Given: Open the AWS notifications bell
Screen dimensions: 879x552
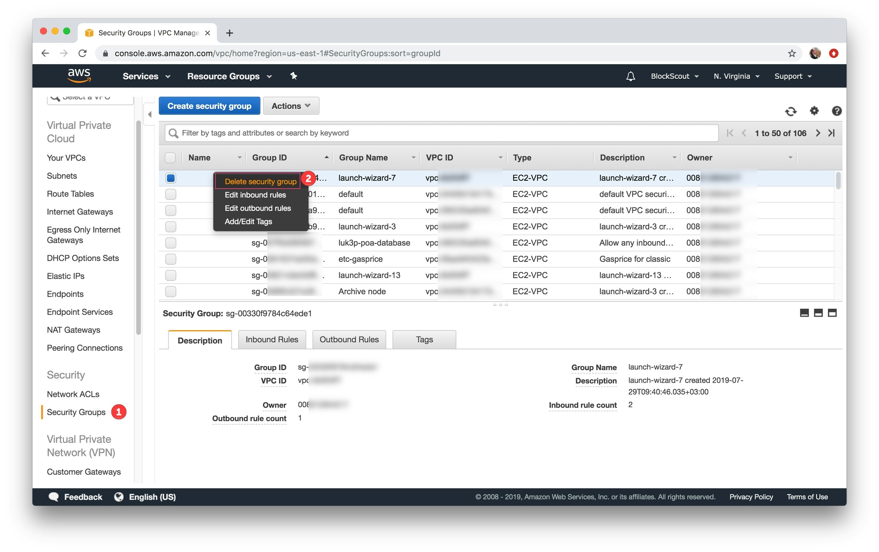Looking at the screenshot, I should click(630, 76).
